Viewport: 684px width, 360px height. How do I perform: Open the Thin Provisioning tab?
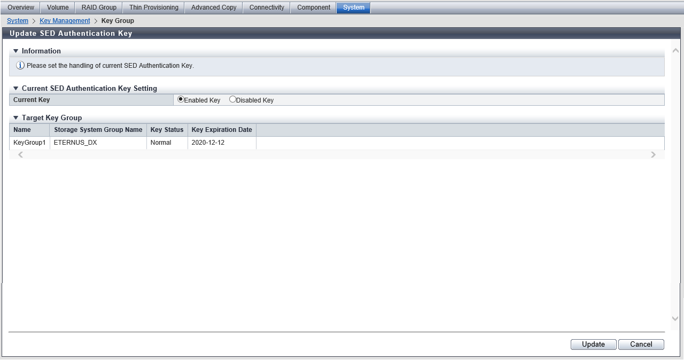point(154,7)
